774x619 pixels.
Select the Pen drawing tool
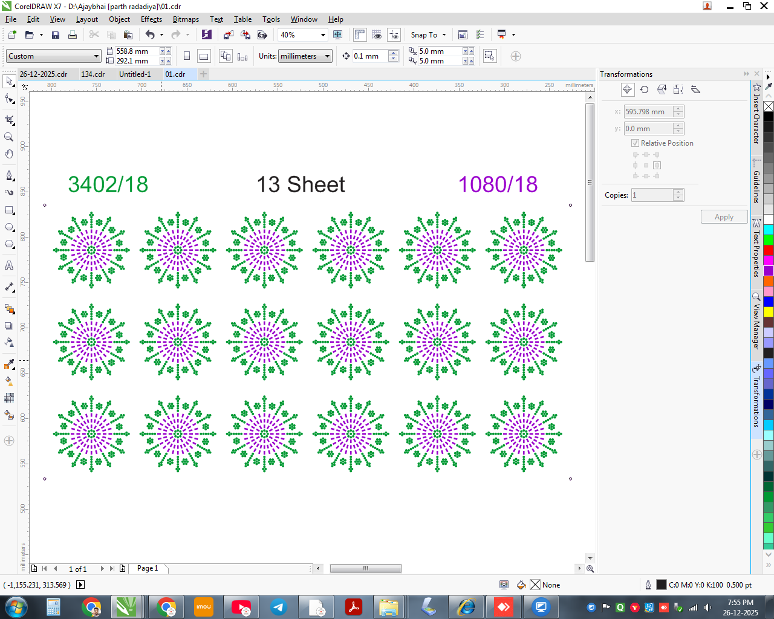[9, 176]
